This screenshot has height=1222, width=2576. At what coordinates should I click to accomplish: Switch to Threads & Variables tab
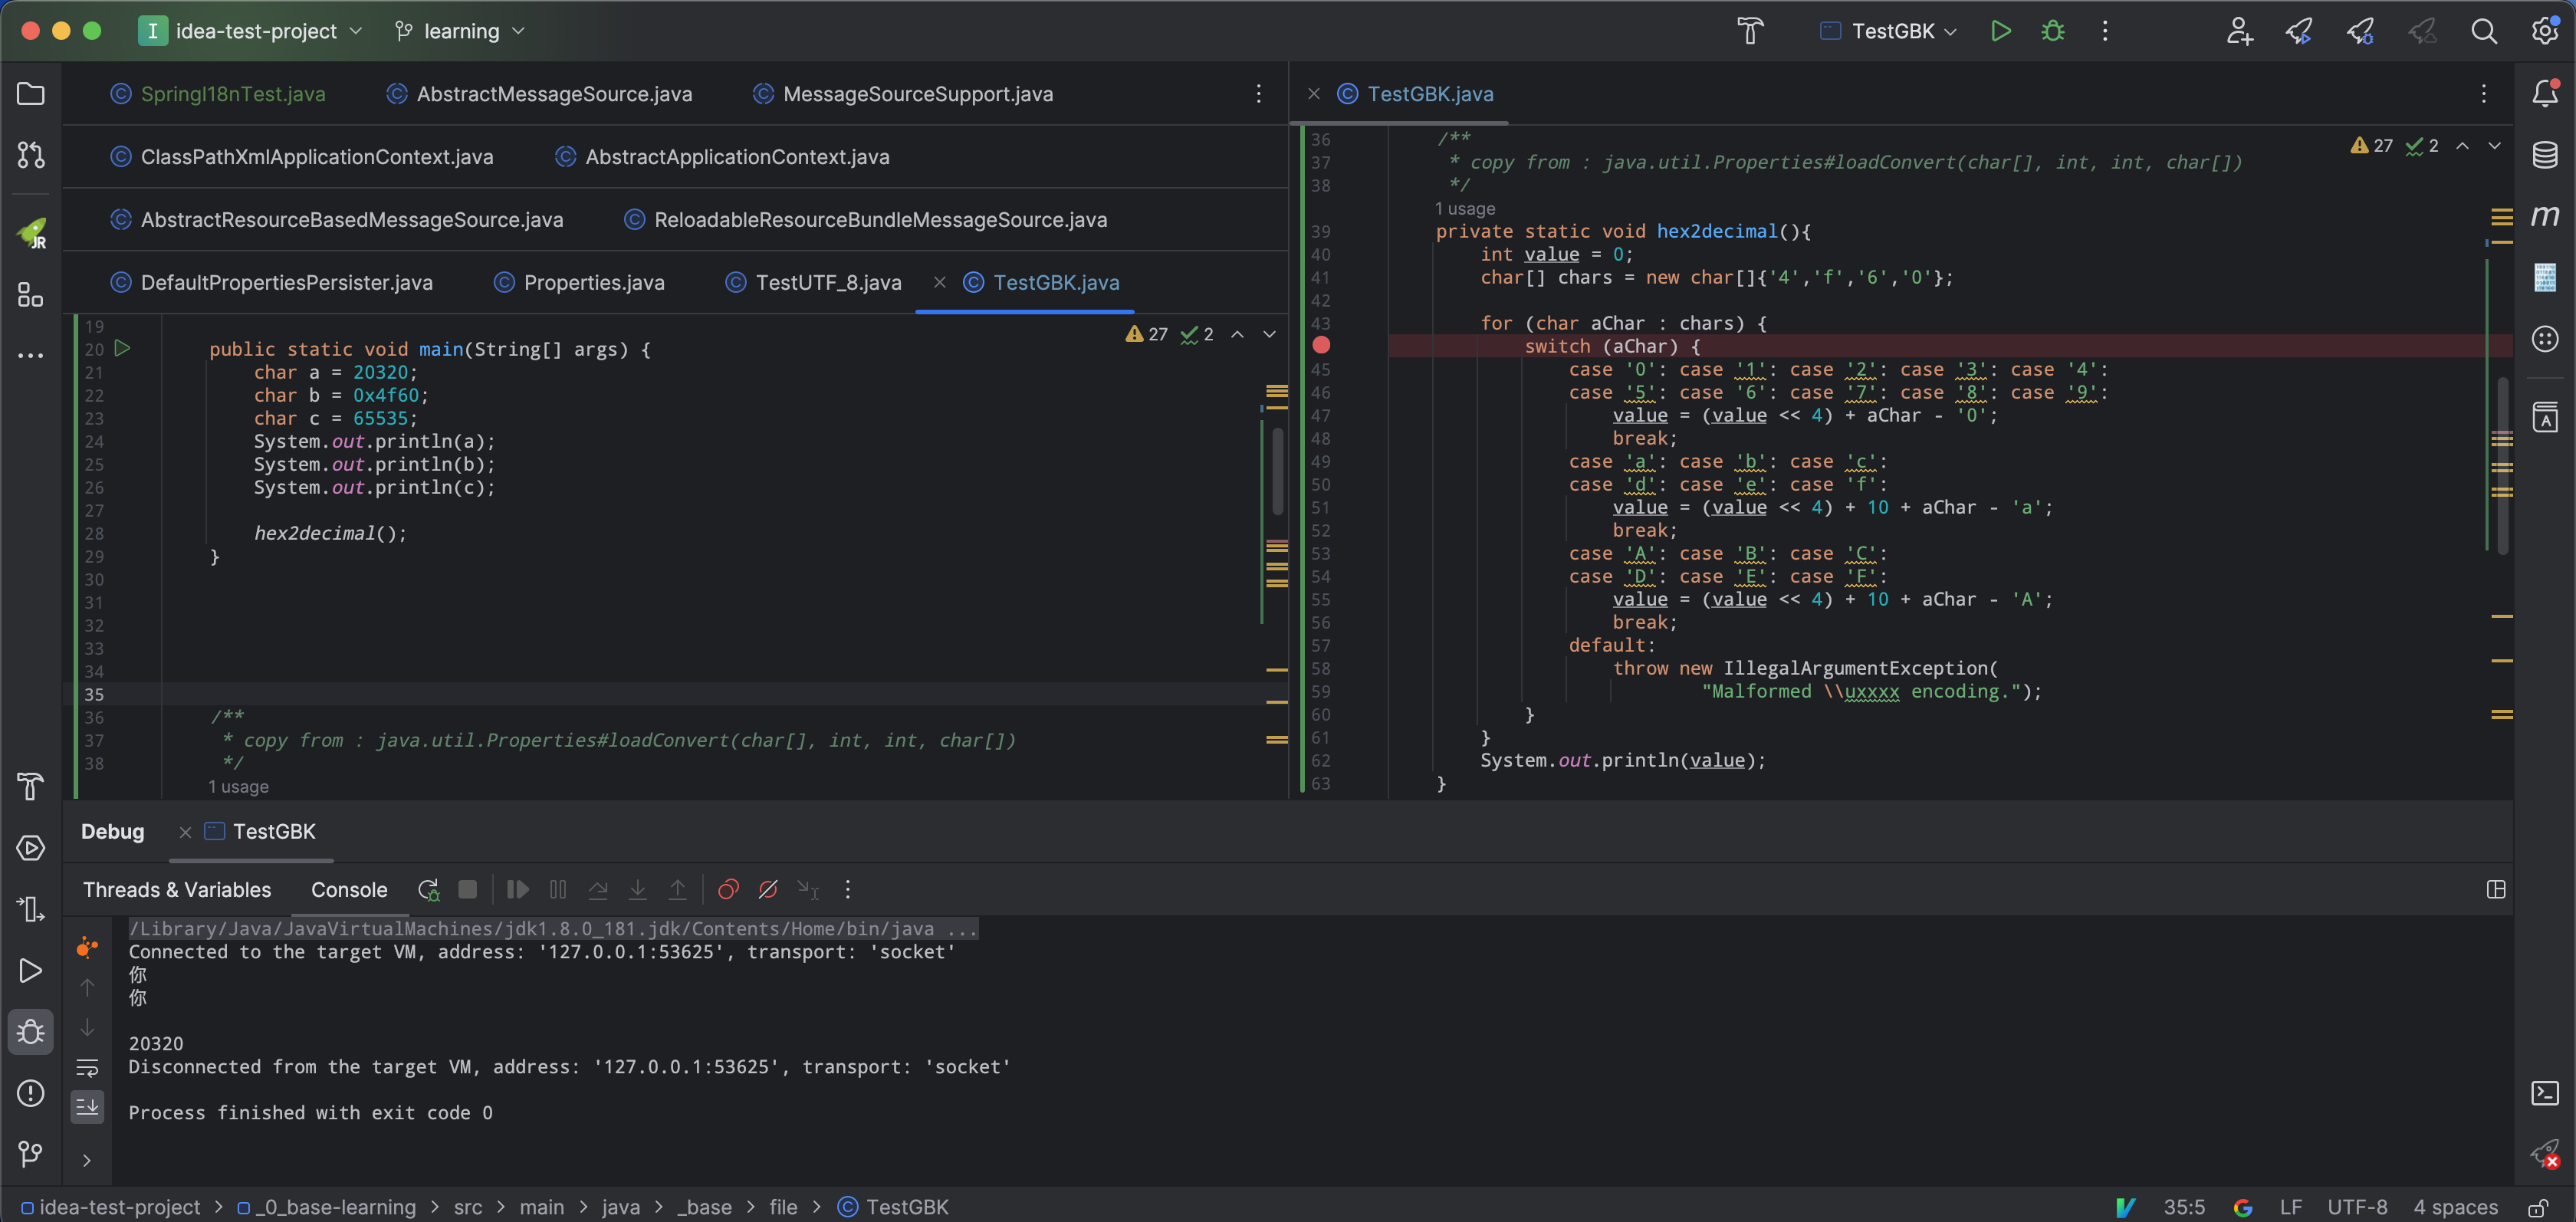pos(177,889)
